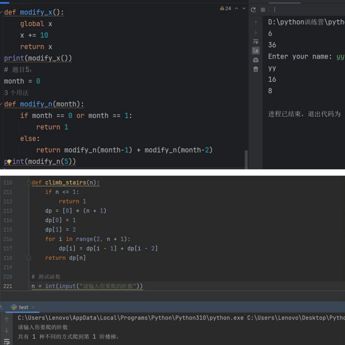Collapse the modify_n function definition

(2, 104)
